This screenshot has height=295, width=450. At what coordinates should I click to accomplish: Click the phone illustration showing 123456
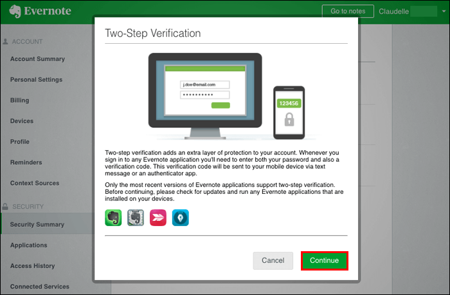pyautogui.click(x=289, y=113)
